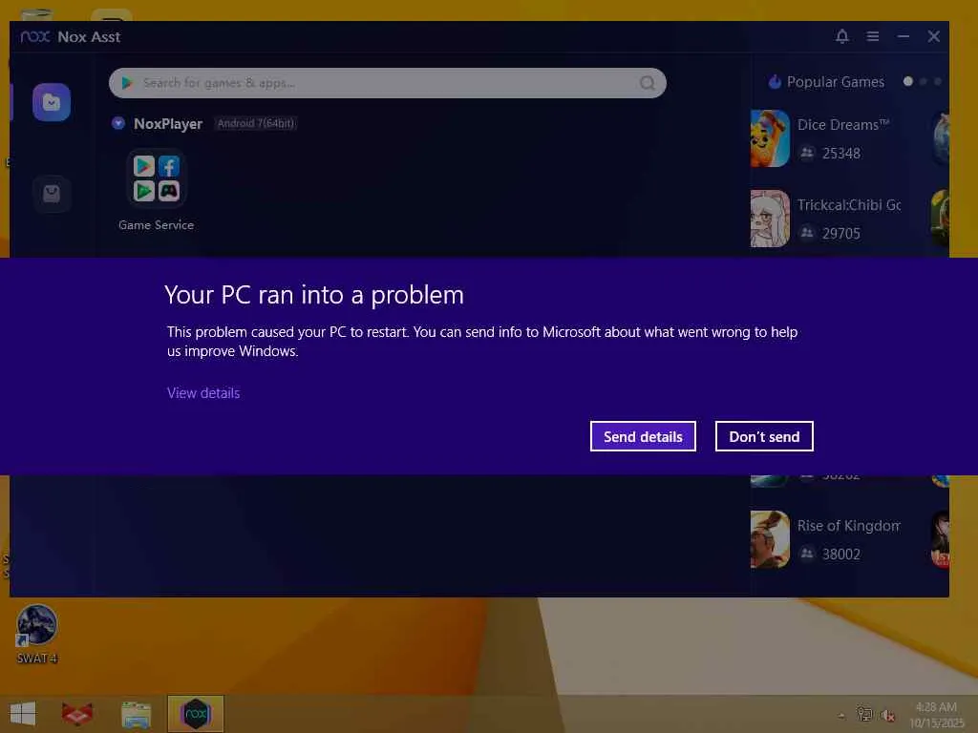Click the Rise of Kingdoms title text

[849, 526]
